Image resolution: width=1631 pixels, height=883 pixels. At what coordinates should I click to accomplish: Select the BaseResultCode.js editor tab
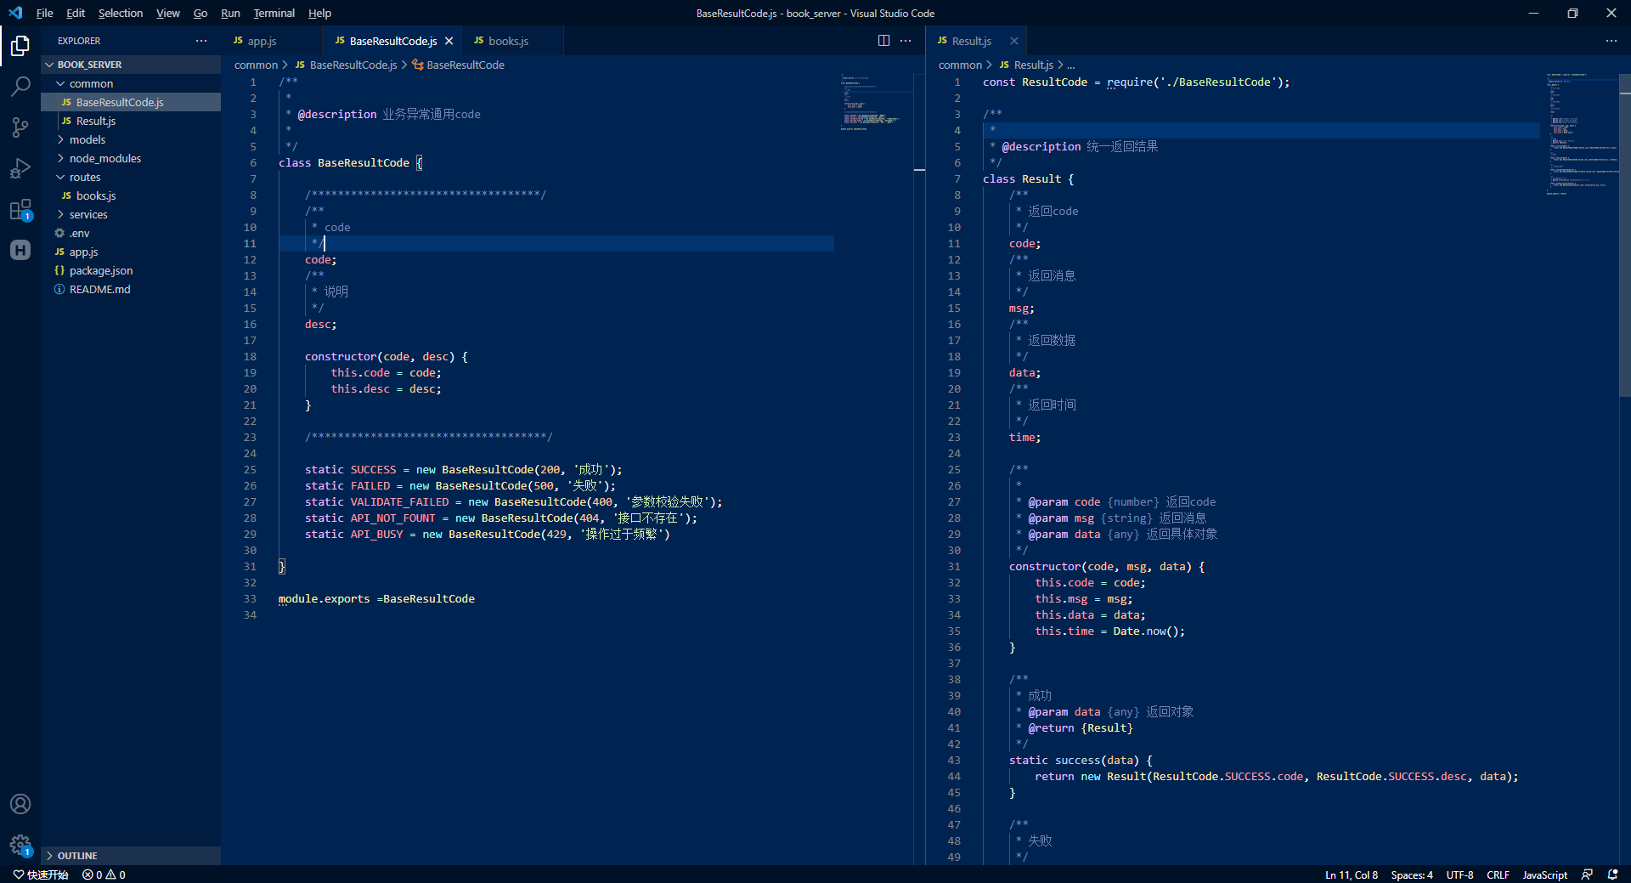pos(392,41)
